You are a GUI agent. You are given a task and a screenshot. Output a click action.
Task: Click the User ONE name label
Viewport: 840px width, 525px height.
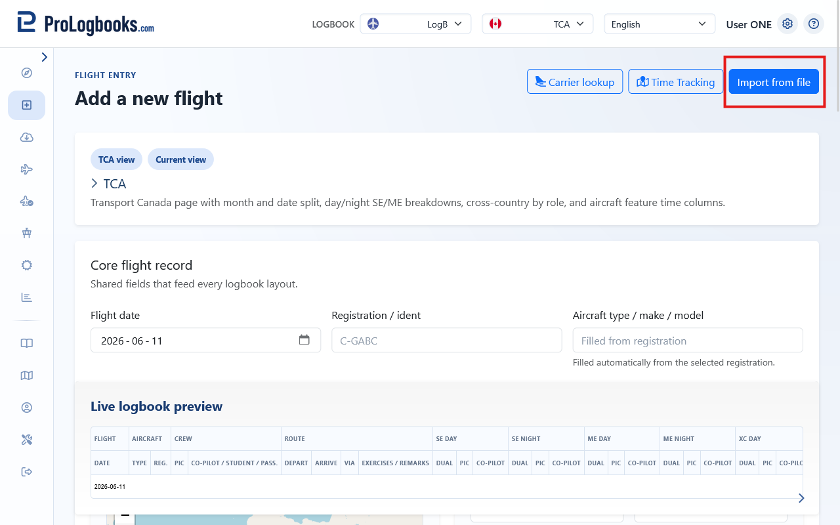click(x=749, y=24)
